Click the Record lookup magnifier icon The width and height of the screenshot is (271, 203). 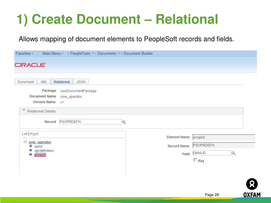(124, 122)
